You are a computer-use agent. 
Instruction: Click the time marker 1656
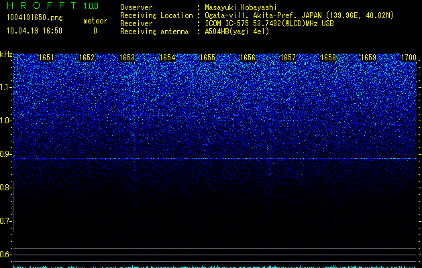coord(248,58)
